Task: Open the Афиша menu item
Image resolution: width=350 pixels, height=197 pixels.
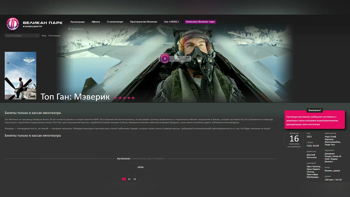Action: click(x=96, y=22)
